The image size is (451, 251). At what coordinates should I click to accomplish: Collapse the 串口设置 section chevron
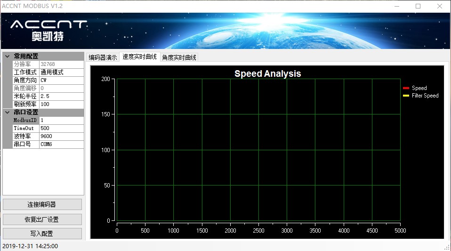tap(7, 112)
